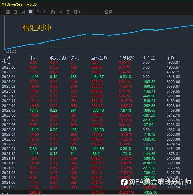Click the blue equity curve chart
This screenshot has width=193, height=195.
99,37
